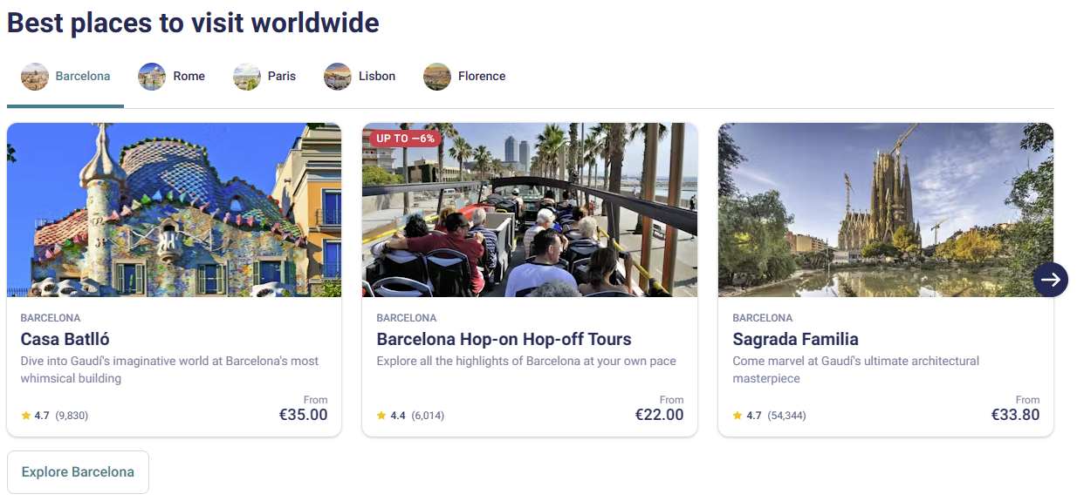Go to the Florence tab
This screenshot has height=501, width=1077.
[x=482, y=77]
